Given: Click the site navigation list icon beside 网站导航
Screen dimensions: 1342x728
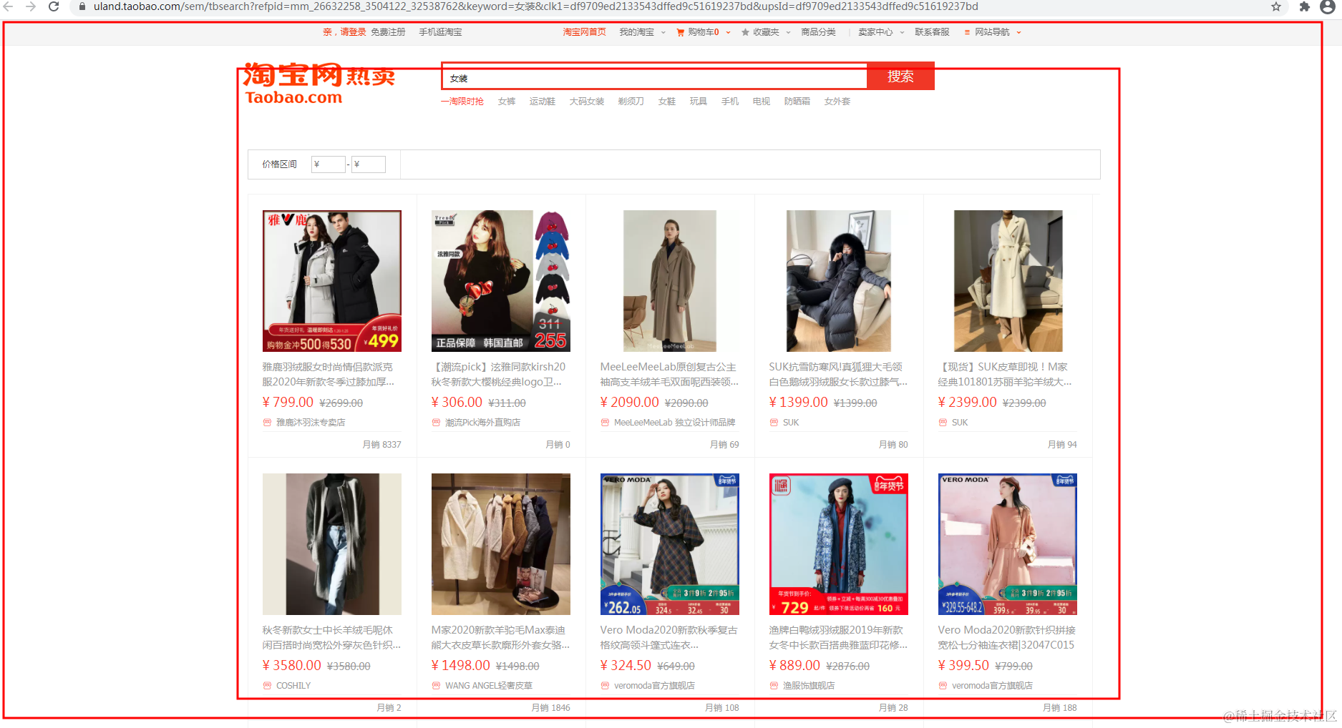Looking at the screenshot, I should [967, 32].
